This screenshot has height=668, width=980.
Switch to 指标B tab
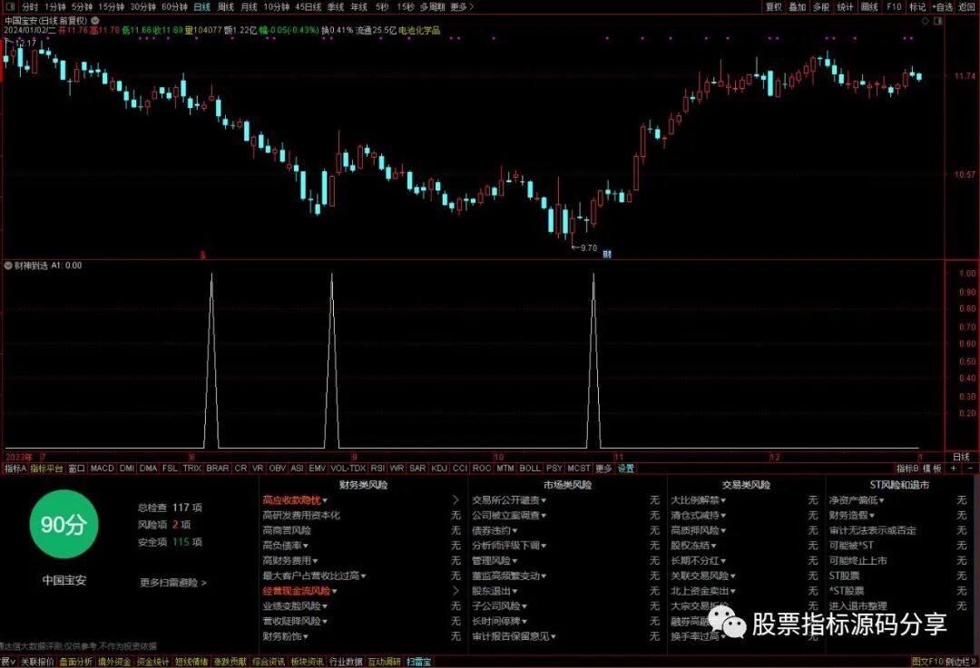[x=907, y=469]
